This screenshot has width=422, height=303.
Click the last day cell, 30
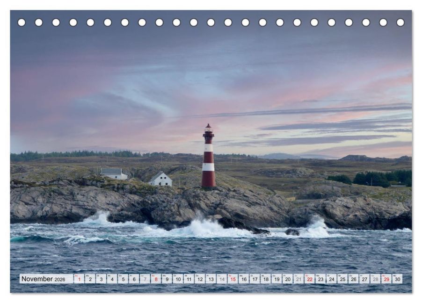point(398,279)
